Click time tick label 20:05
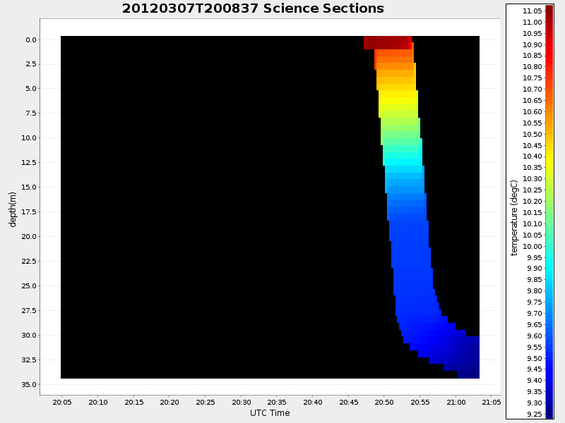The width and height of the screenshot is (565, 423). pyautogui.click(x=62, y=402)
